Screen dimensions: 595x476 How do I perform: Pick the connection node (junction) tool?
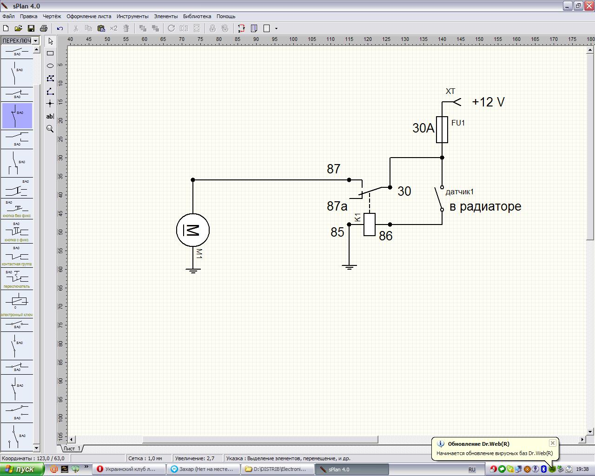(x=50, y=103)
